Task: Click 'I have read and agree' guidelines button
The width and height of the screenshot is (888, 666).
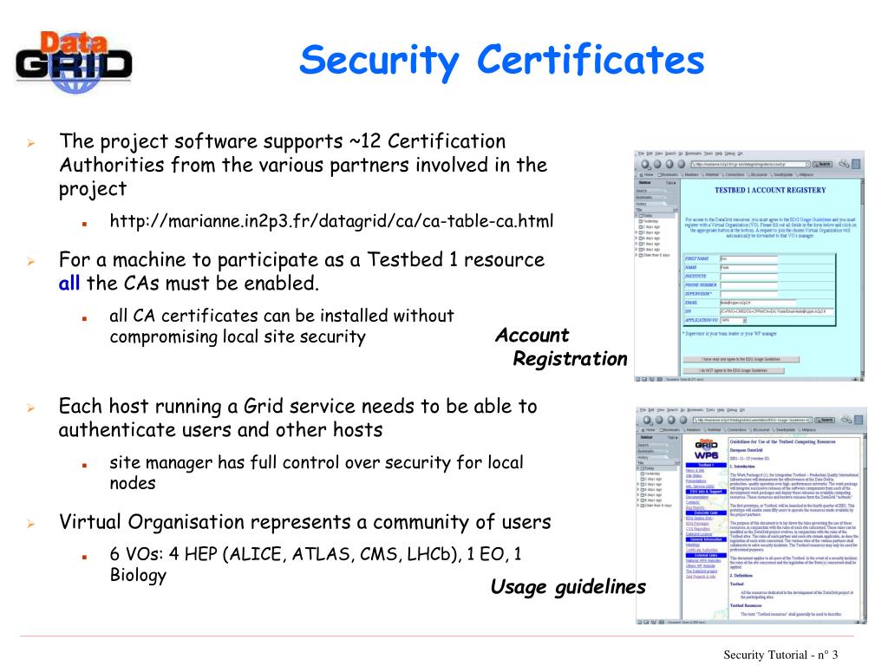Action: tap(741, 359)
